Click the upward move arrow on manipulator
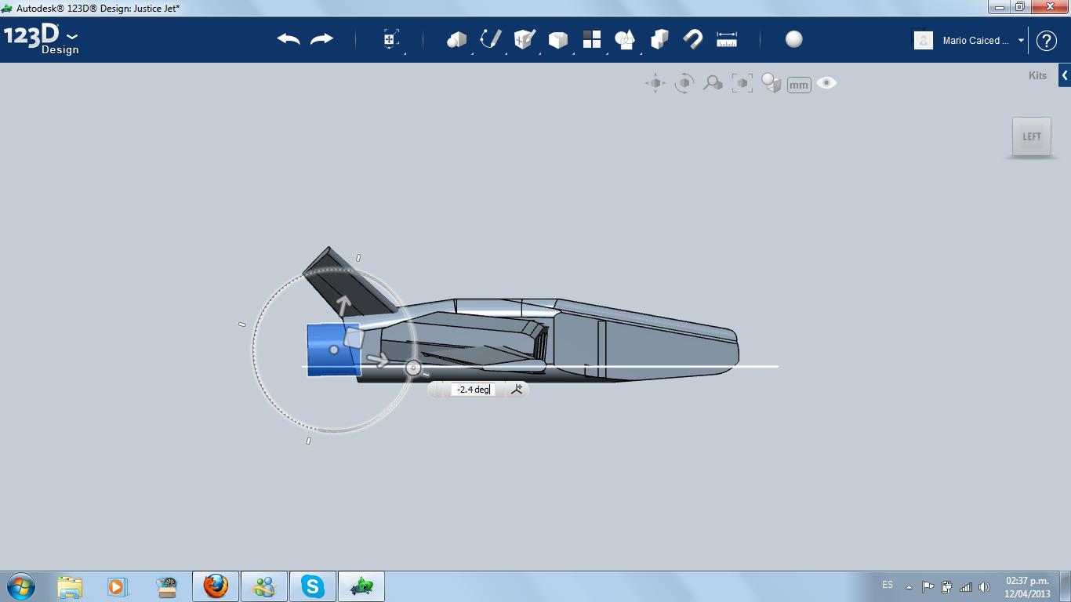The width and height of the screenshot is (1071, 602). point(343,305)
